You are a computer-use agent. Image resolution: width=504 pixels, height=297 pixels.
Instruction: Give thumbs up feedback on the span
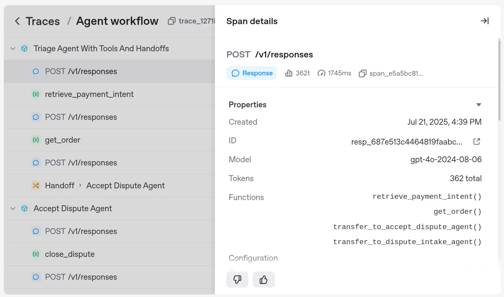(264, 279)
